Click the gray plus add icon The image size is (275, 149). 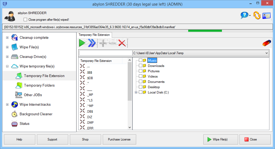point(103,43)
